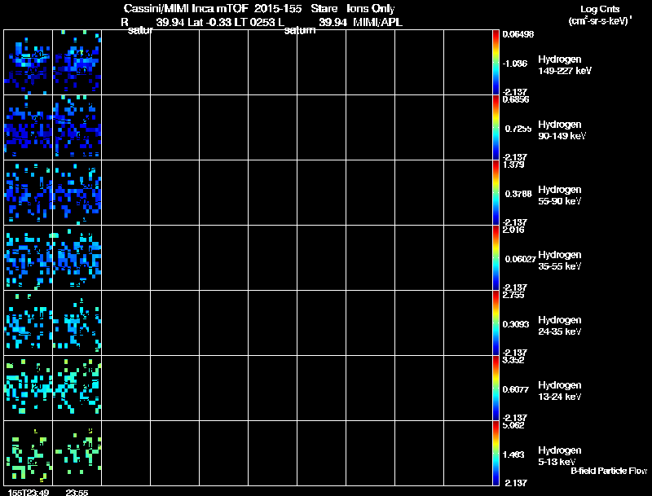Click the color bar for Hydrogen 149-227 keV
The image size is (652, 496).
point(496,63)
